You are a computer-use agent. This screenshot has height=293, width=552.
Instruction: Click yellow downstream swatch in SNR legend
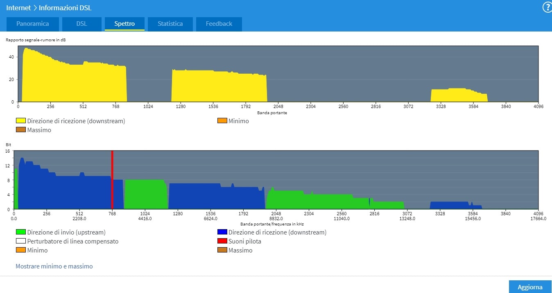(20, 121)
